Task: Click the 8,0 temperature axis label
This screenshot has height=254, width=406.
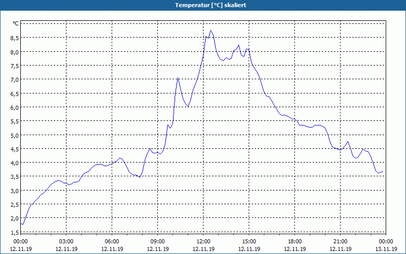Action: (15, 52)
